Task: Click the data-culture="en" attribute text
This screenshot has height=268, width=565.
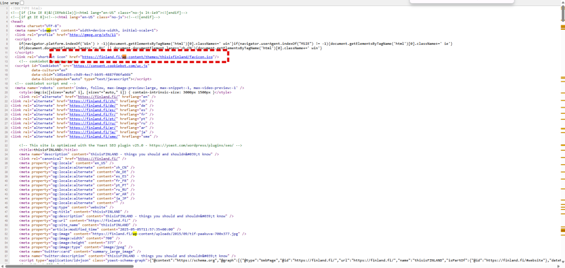Action: coord(50,70)
